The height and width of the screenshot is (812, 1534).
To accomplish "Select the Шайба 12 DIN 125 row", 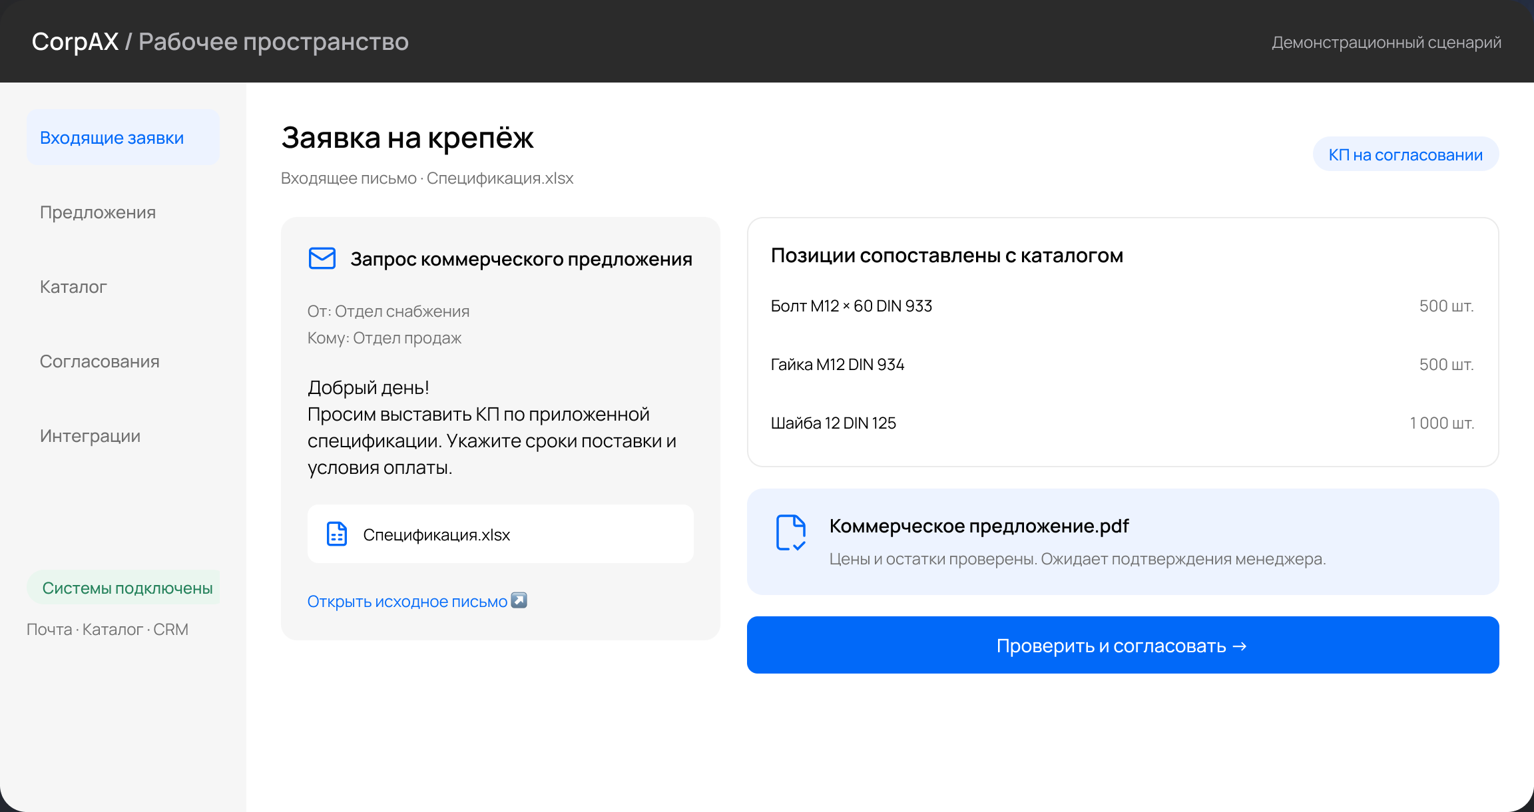I will pos(1123,423).
